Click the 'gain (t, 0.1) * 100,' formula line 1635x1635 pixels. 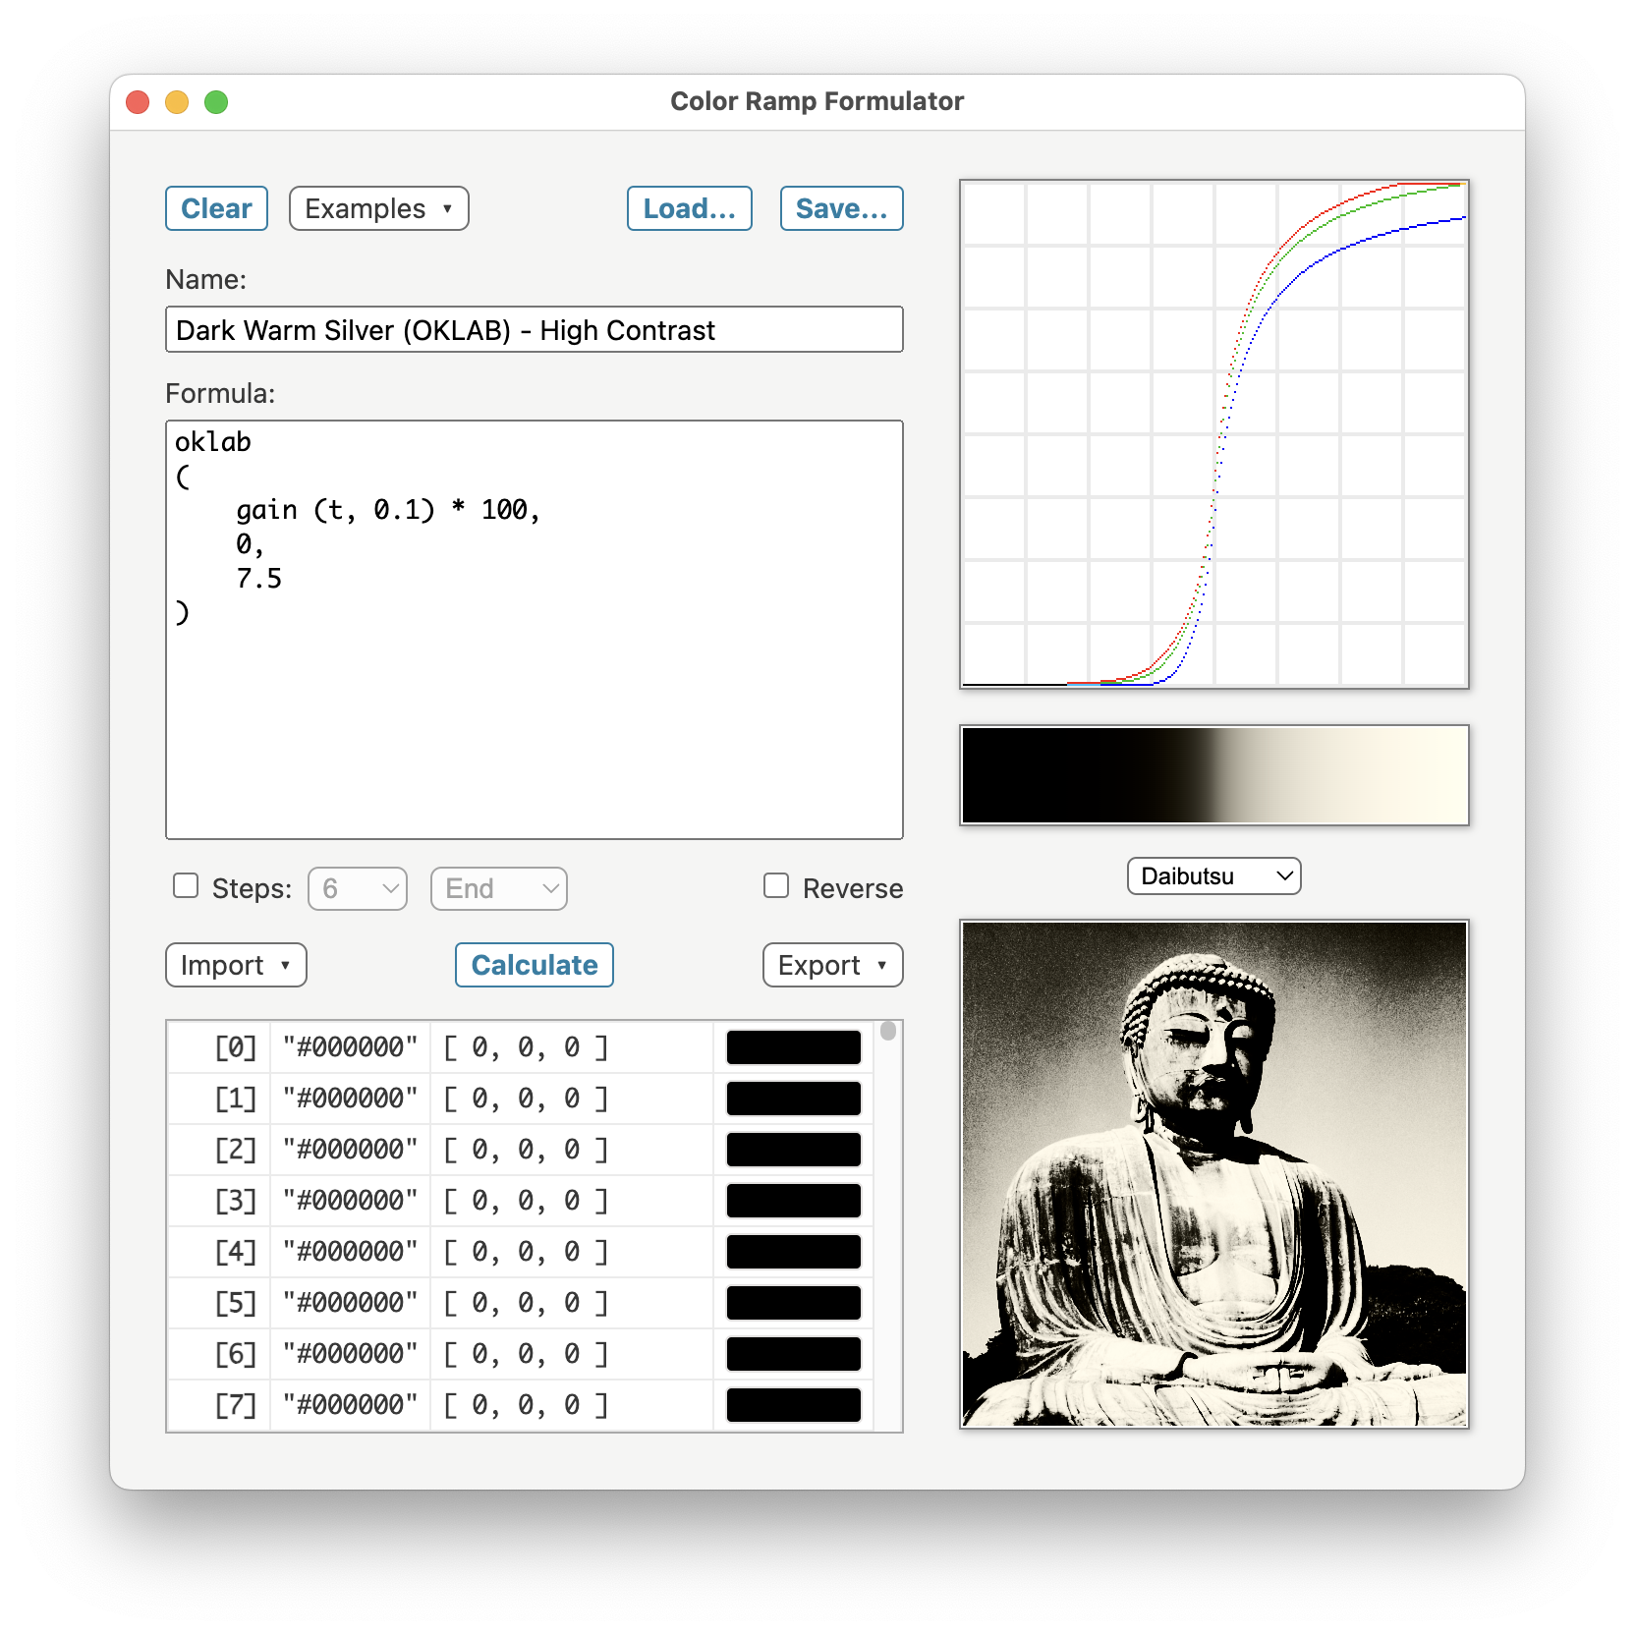point(388,510)
